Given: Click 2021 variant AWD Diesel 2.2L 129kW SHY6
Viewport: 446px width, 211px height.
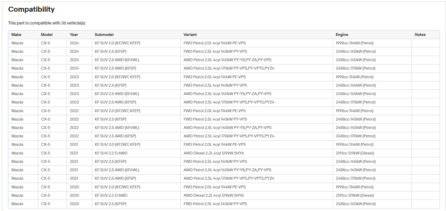Looking at the screenshot, I should click(x=214, y=153).
